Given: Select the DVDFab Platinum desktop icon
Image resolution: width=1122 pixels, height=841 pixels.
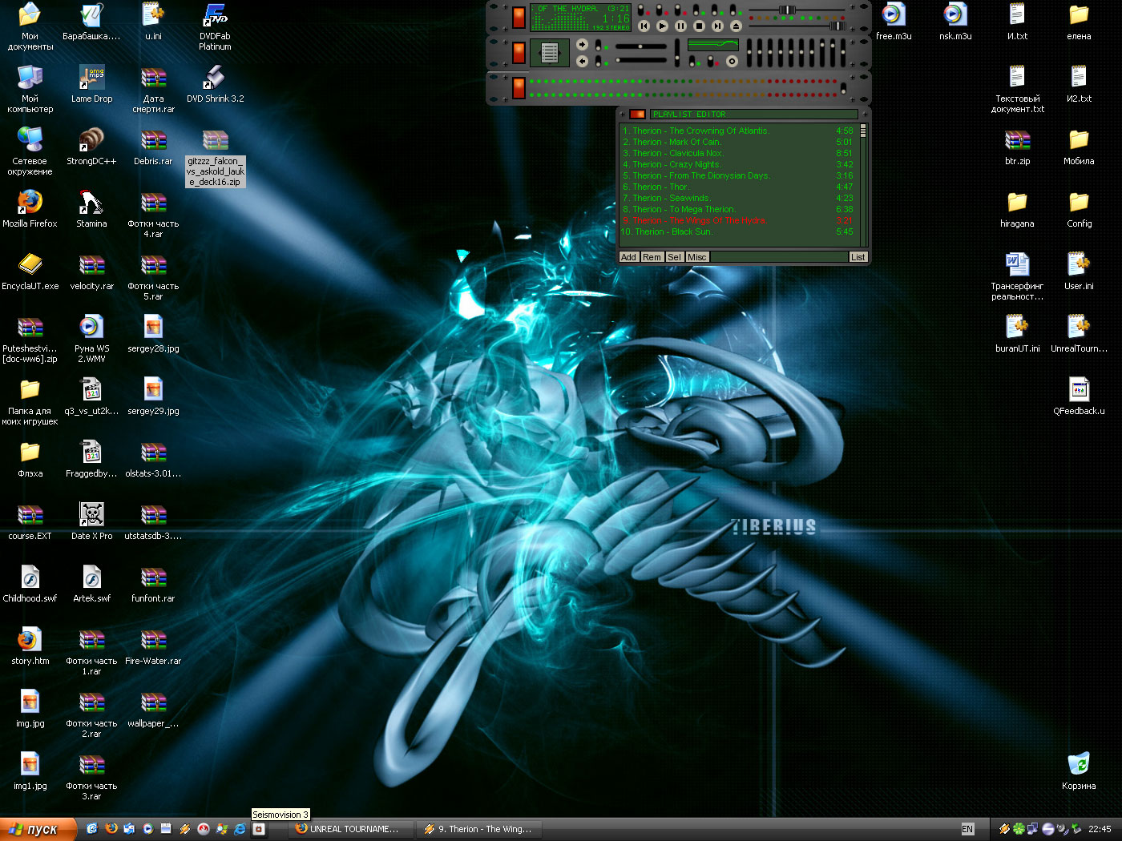Looking at the screenshot, I should coord(215,26).
